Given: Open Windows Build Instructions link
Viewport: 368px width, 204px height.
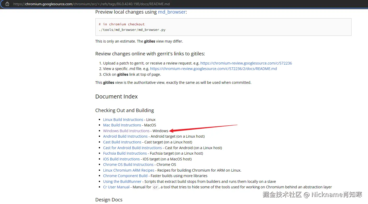Looking at the screenshot, I should (x=126, y=131).
